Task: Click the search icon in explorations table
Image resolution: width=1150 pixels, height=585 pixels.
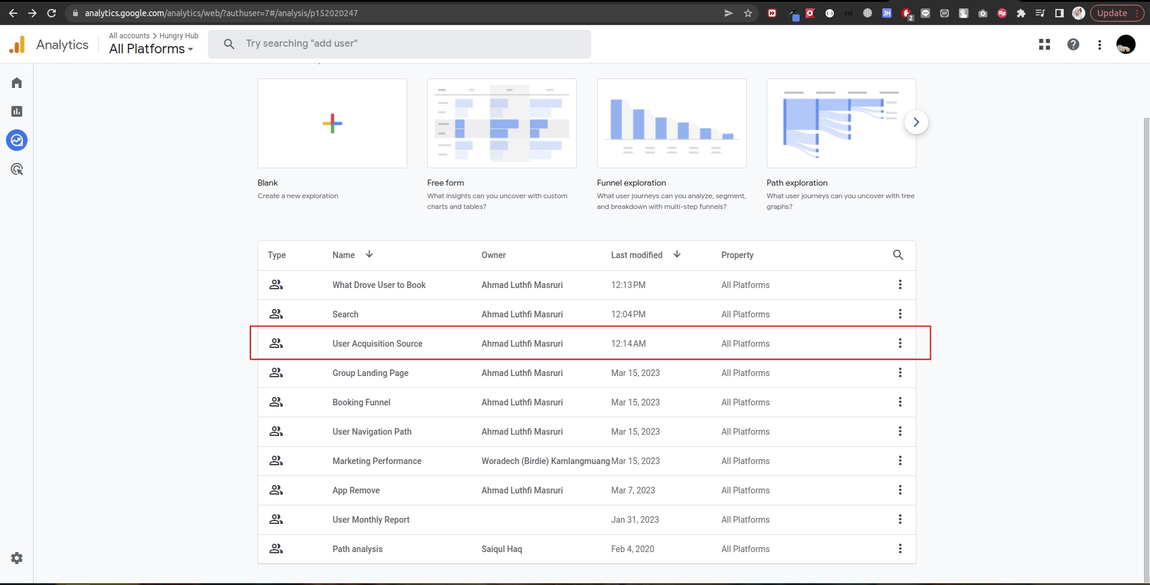Action: click(898, 255)
